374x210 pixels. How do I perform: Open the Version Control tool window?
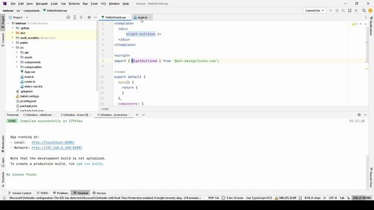coord(20,193)
